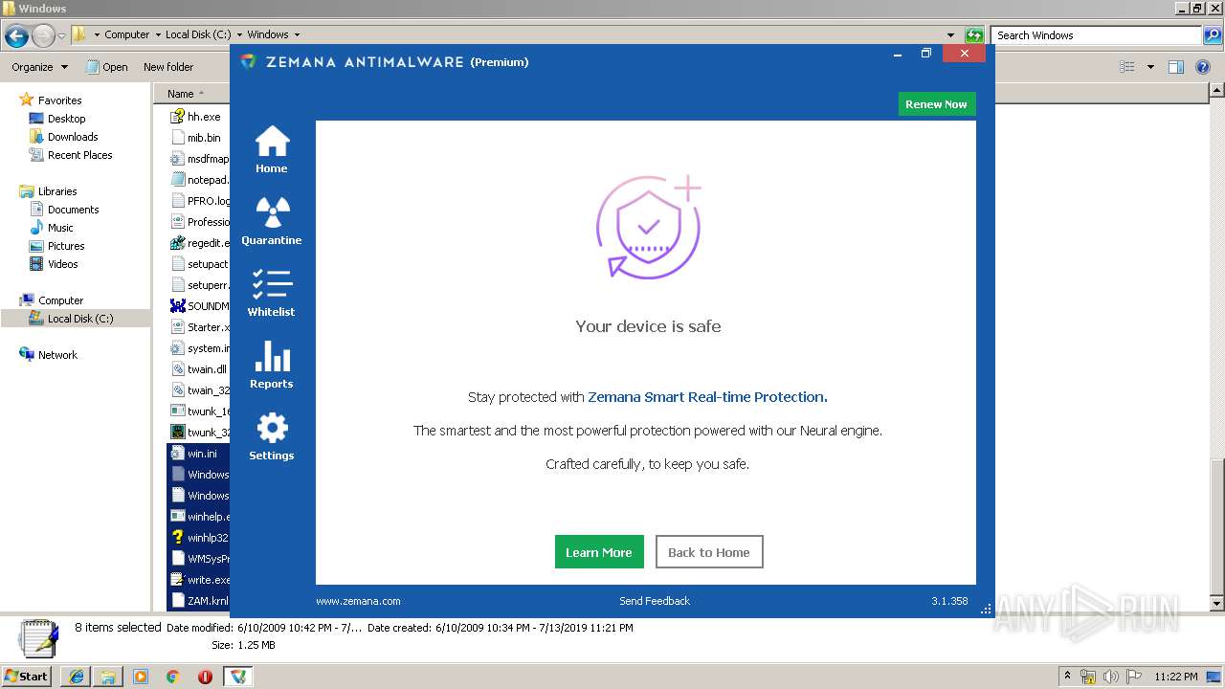Launch Windows Media Player from taskbar
This screenshot has height=689, width=1225.
tap(141, 677)
